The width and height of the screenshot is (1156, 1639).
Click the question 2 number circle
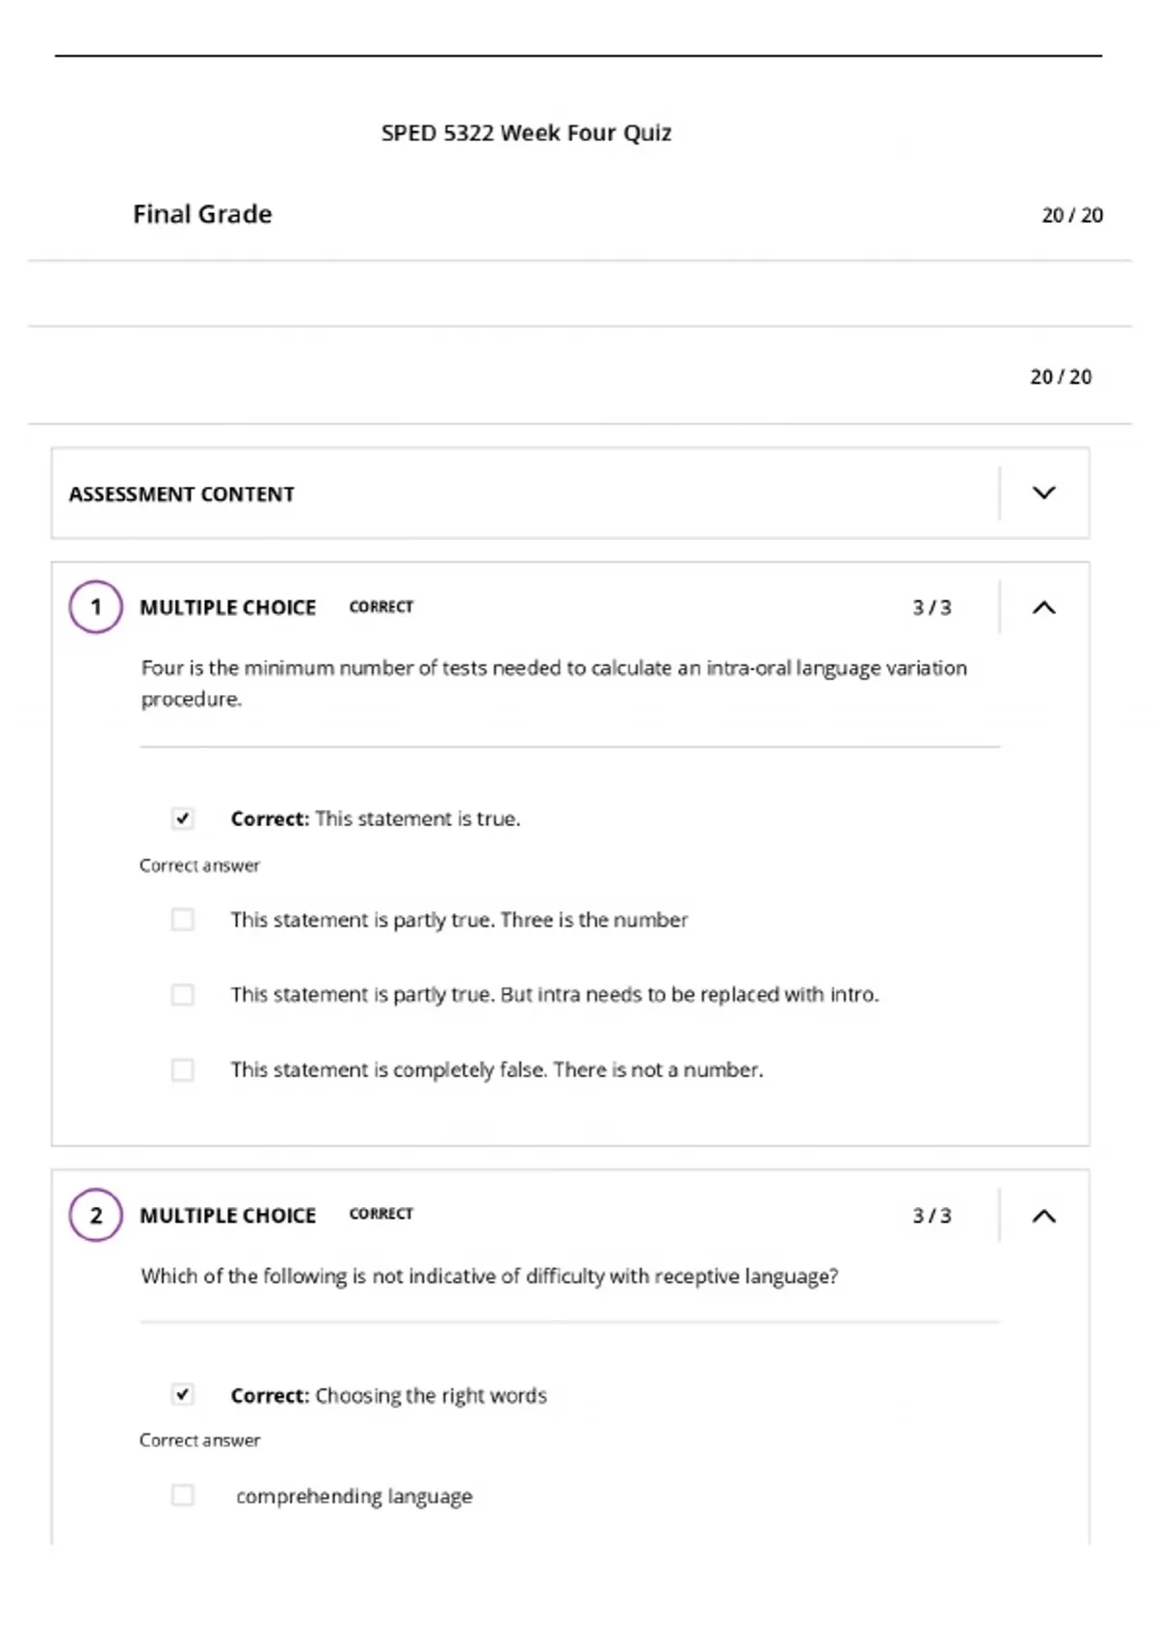point(95,1216)
